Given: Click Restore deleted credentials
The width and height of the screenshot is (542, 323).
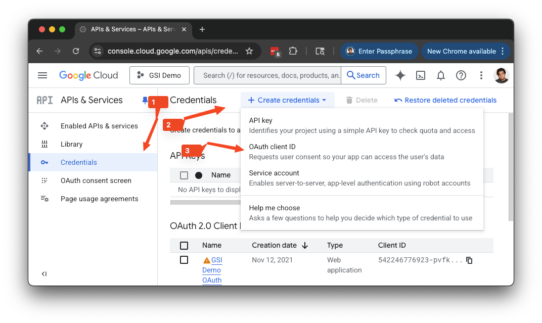Looking at the screenshot, I should pos(445,100).
